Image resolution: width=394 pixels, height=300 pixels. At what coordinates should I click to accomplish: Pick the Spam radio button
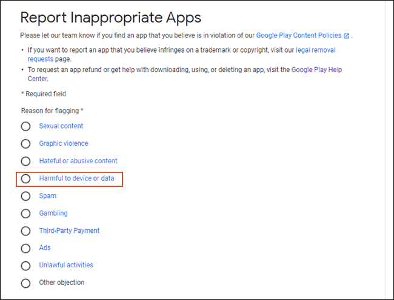point(25,196)
